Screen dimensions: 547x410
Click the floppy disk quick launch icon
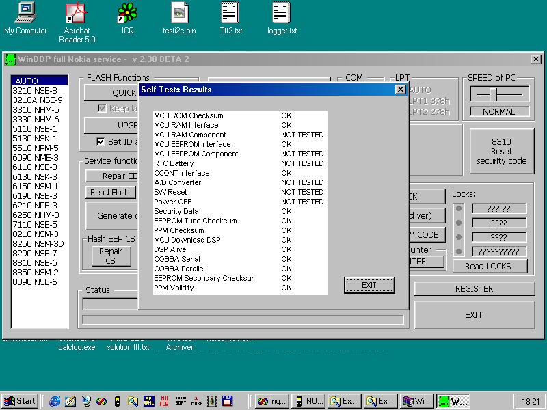(228, 401)
